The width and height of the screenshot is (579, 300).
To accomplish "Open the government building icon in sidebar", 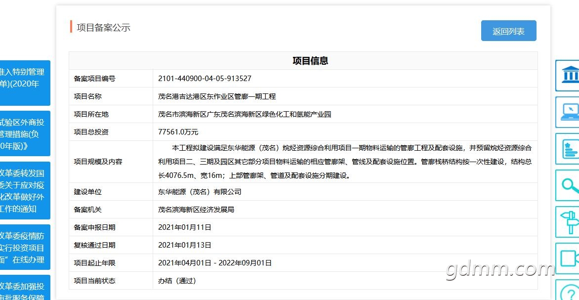I will pos(568,75).
